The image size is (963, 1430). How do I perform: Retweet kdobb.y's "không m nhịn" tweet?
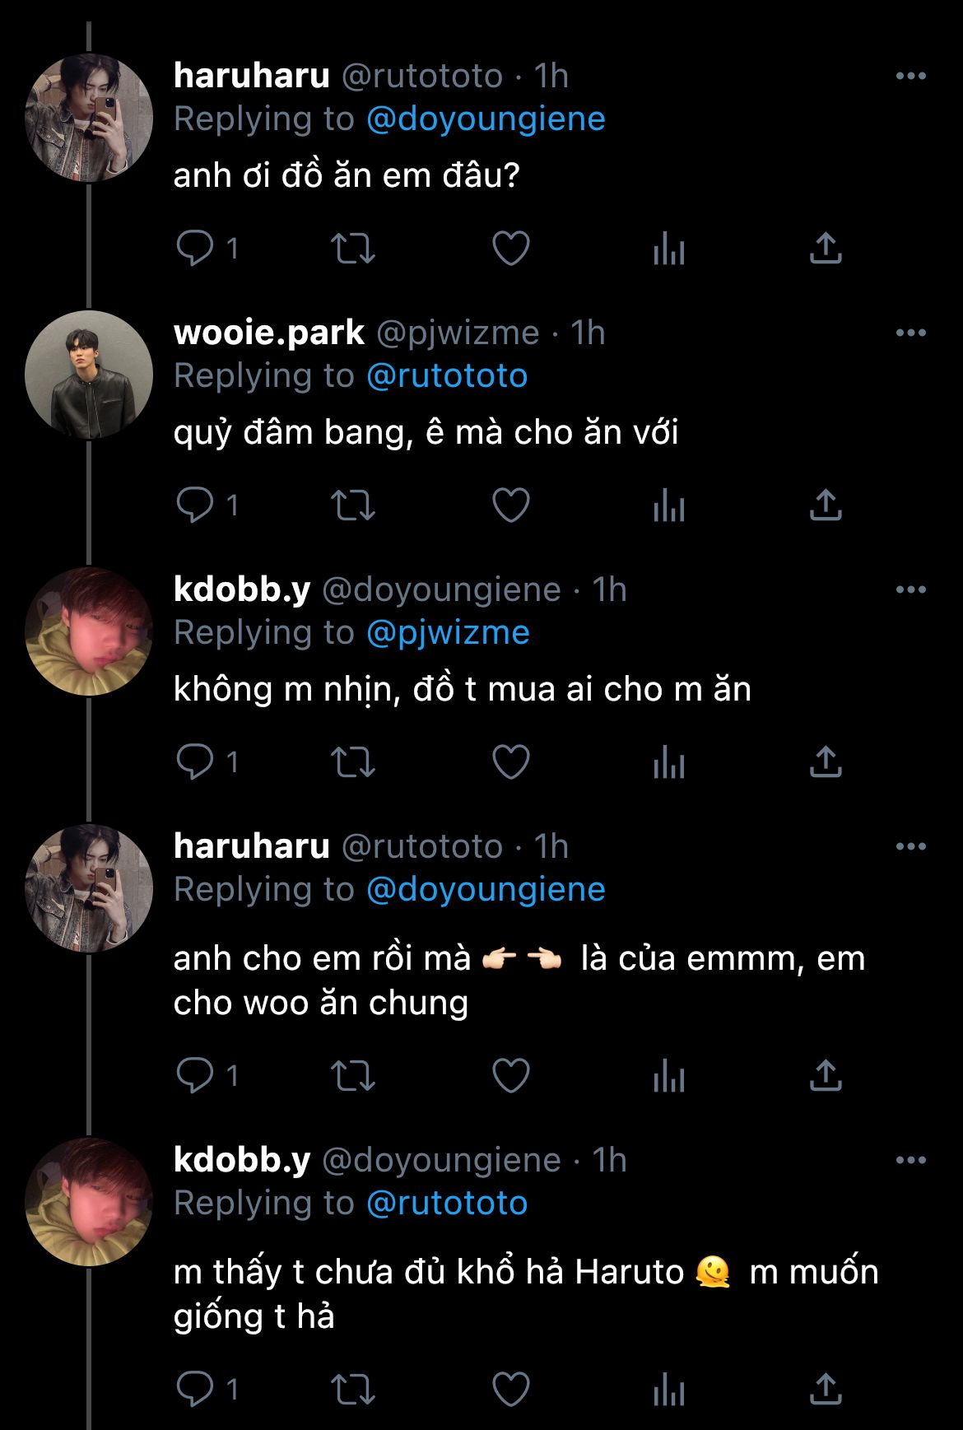352,762
